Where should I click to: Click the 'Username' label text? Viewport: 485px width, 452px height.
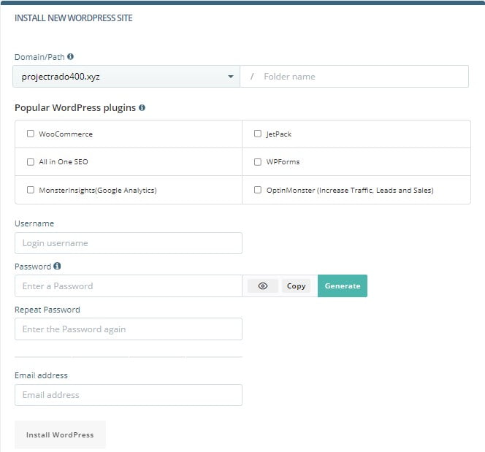tap(34, 223)
